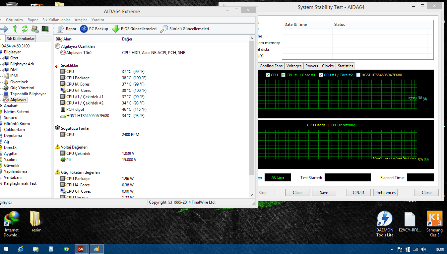The image size is (447, 254).
Task: Select İşletim Sistemi category in tree
Action: pyautogui.click(x=17, y=112)
